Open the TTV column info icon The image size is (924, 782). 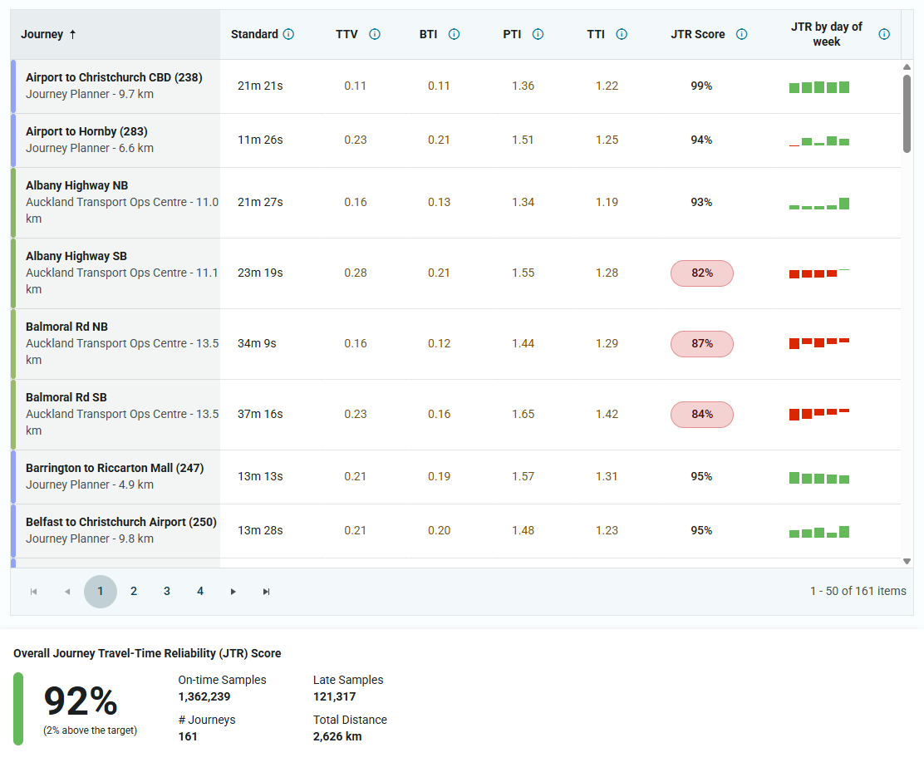(374, 34)
